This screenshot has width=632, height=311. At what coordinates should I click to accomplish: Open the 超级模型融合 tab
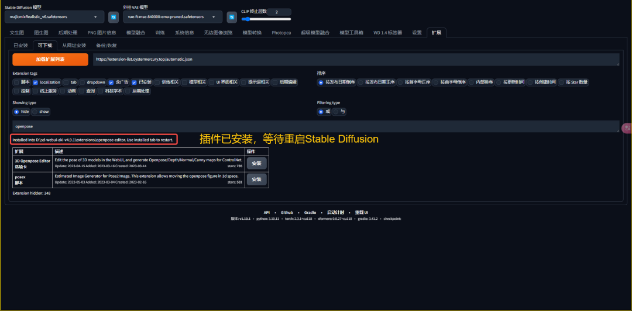315,33
